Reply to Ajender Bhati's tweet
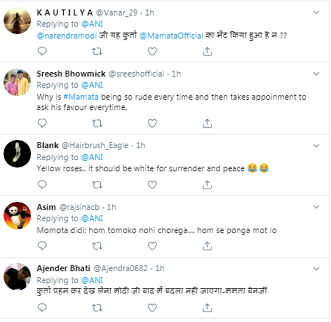Screen dimensions: 331x322 (42, 308)
